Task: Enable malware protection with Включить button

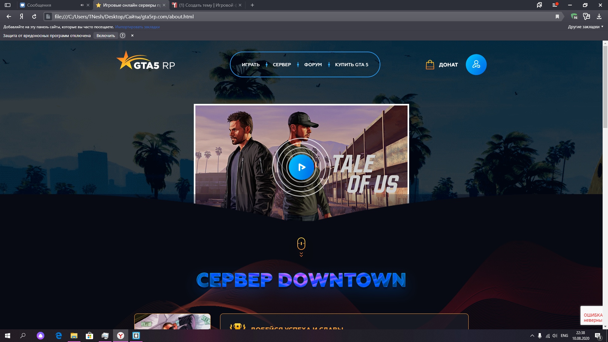Action: [105, 35]
